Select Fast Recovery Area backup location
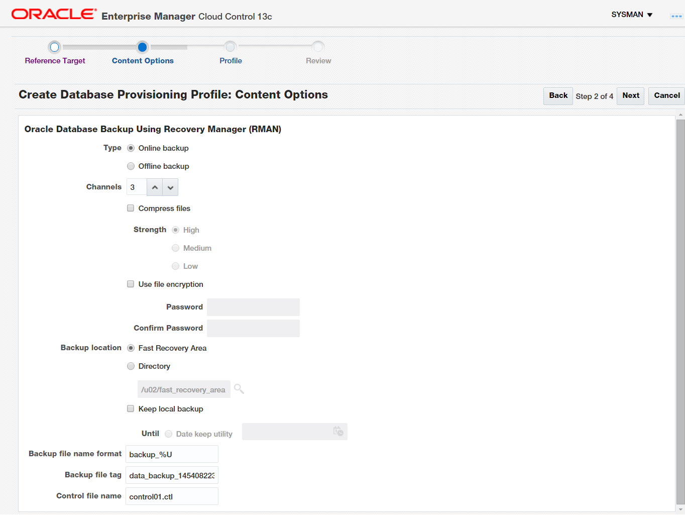This screenshot has height=515, width=685. point(131,348)
